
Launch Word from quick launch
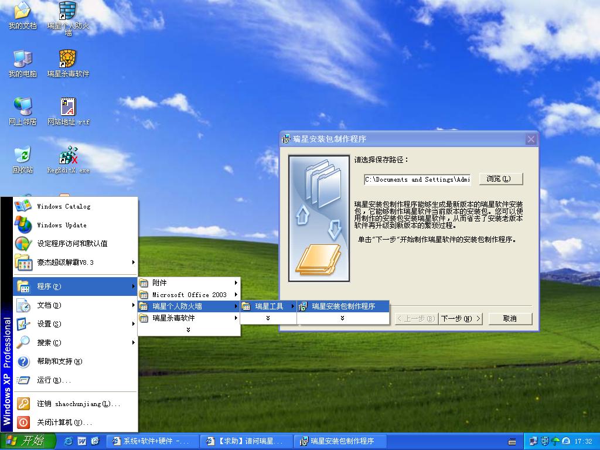click(x=82, y=441)
